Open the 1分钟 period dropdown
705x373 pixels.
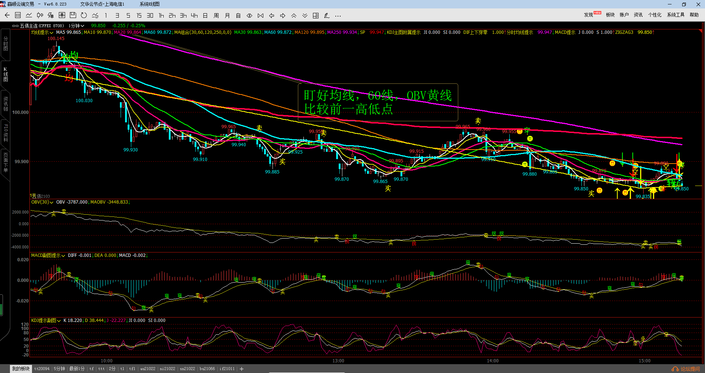(76, 26)
